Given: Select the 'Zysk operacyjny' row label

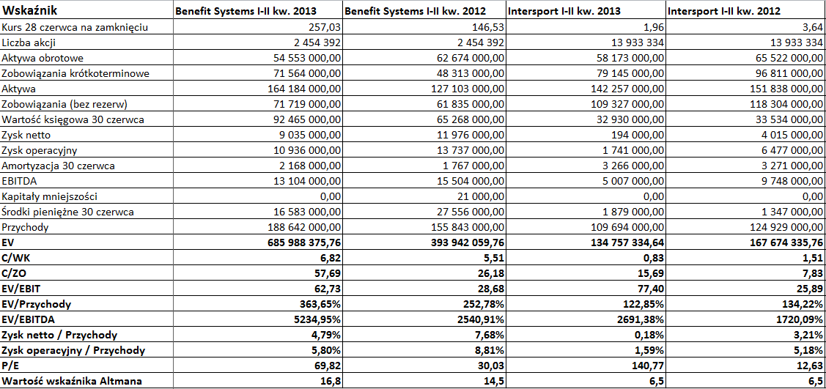Looking at the screenshot, I should point(86,151).
